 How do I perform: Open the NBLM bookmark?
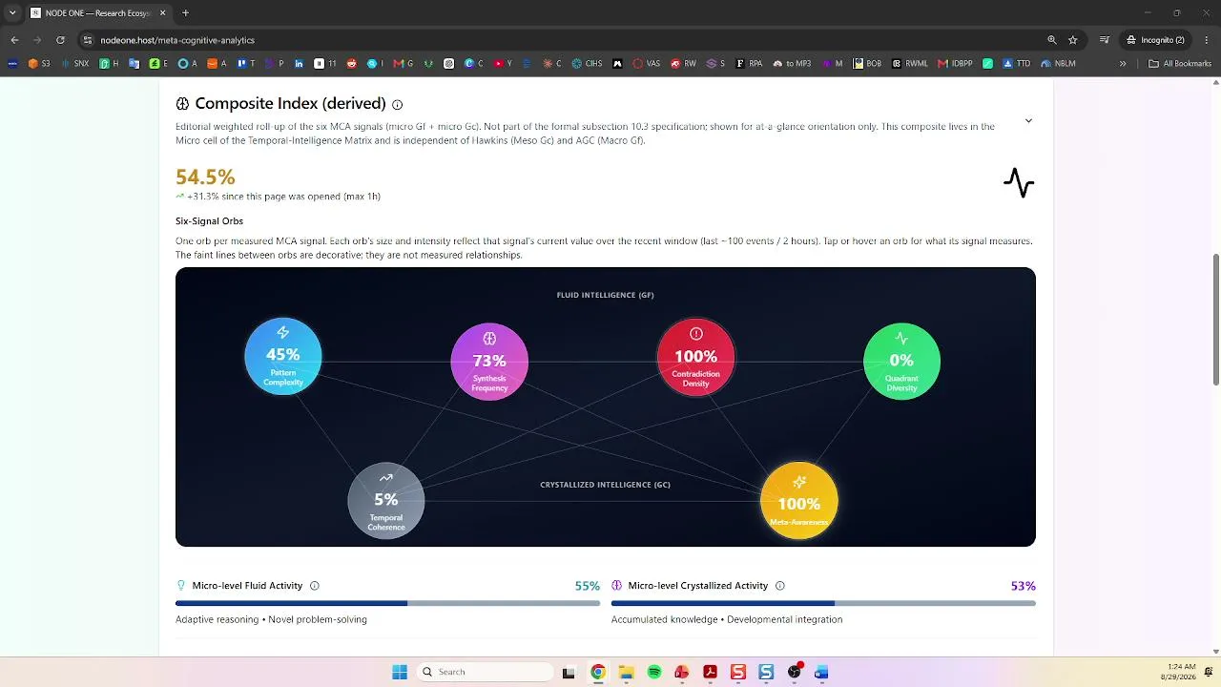point(1058,64)
